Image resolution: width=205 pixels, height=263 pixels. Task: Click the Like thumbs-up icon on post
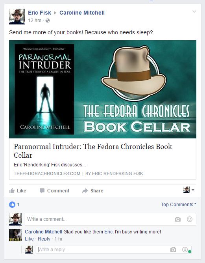(12, 190)
